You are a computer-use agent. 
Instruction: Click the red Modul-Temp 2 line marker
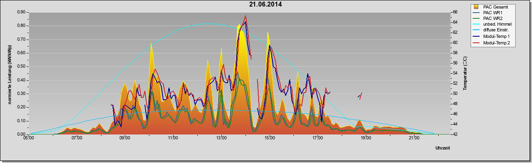point(476,43)
